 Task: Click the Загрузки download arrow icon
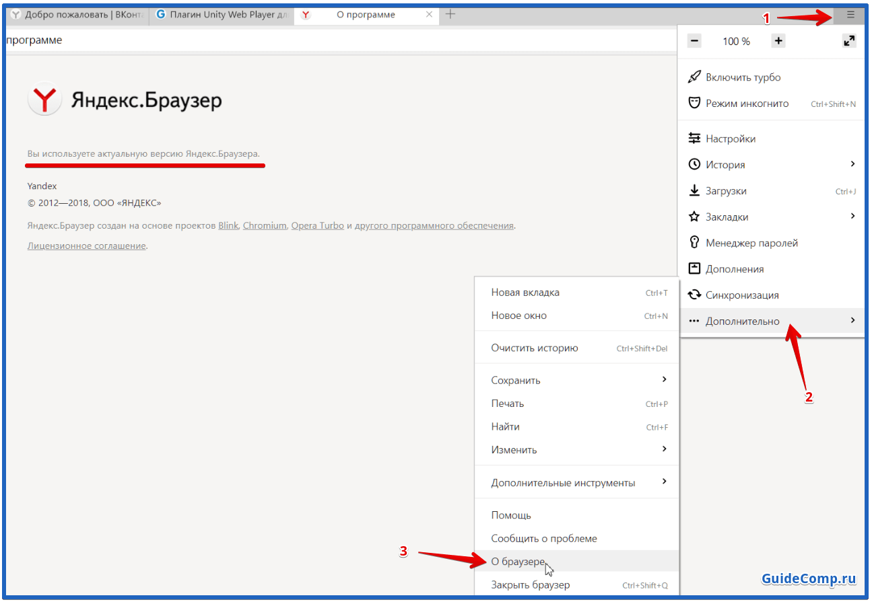(694, 190)
